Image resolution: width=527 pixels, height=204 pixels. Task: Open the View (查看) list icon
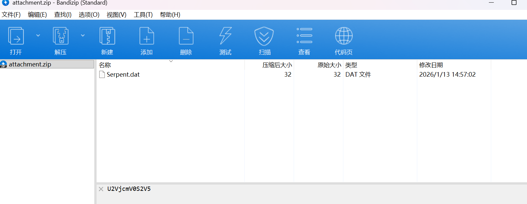coord(304,36)
